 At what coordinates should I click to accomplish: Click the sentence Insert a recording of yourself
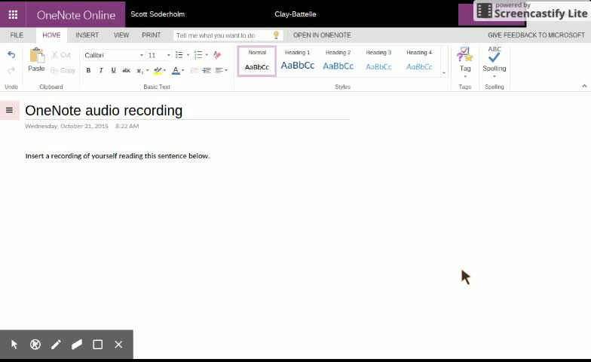click(118, 155)
